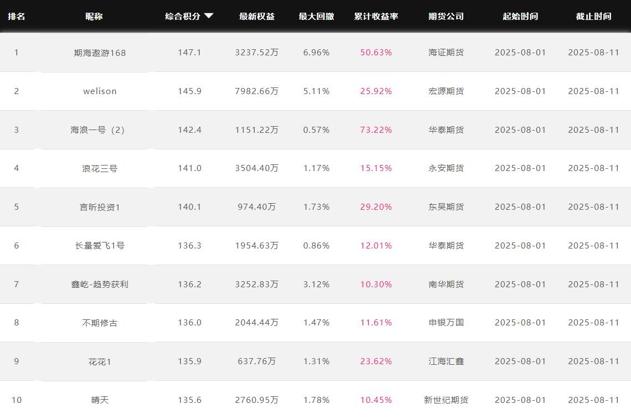Select the nickname welison

pyautogui.click(x=100, y=91)
